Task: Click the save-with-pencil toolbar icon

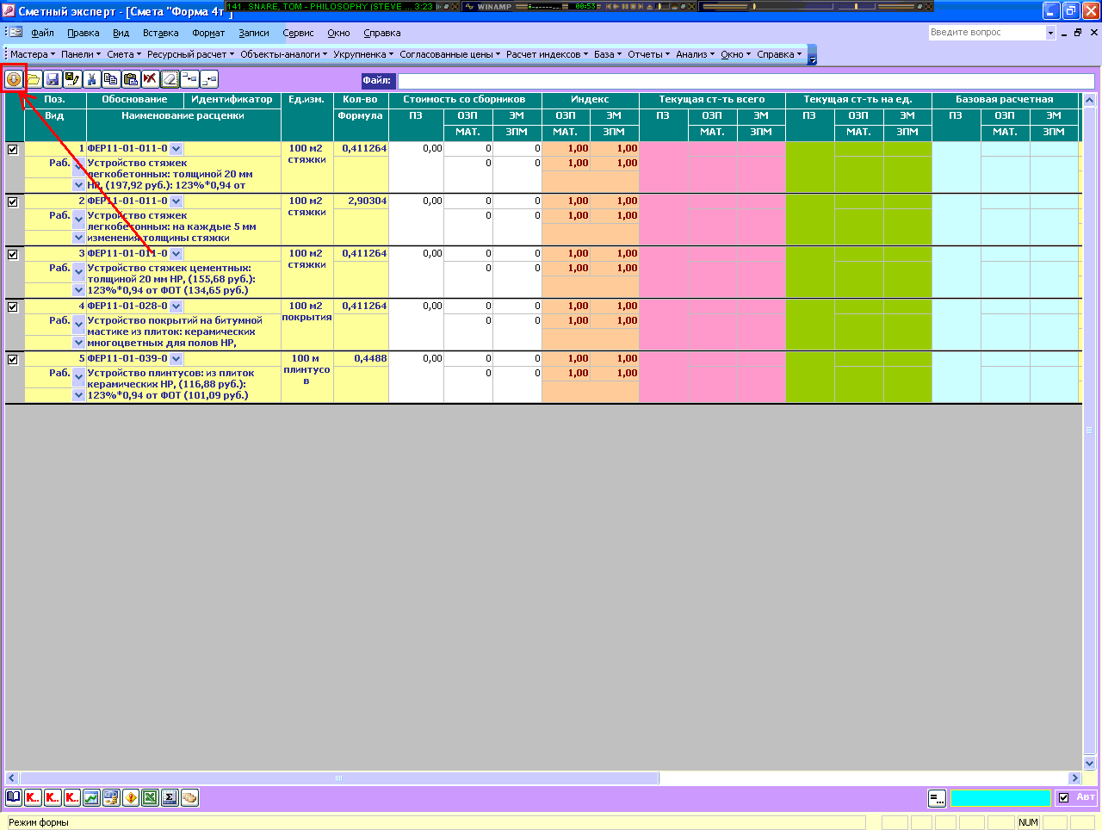Action: tap(72, 79)
